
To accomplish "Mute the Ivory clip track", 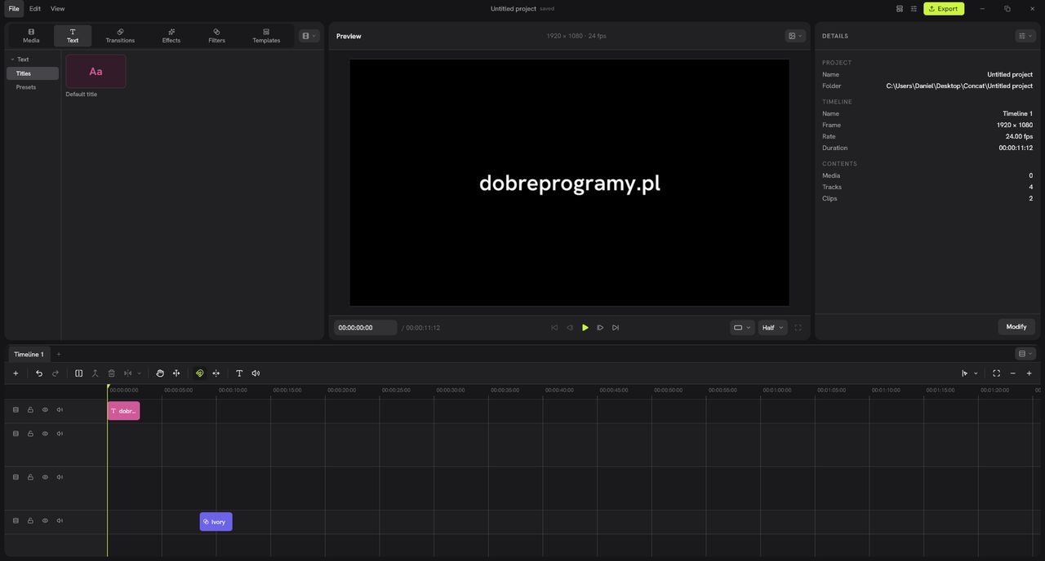I will tap(60, 521).
